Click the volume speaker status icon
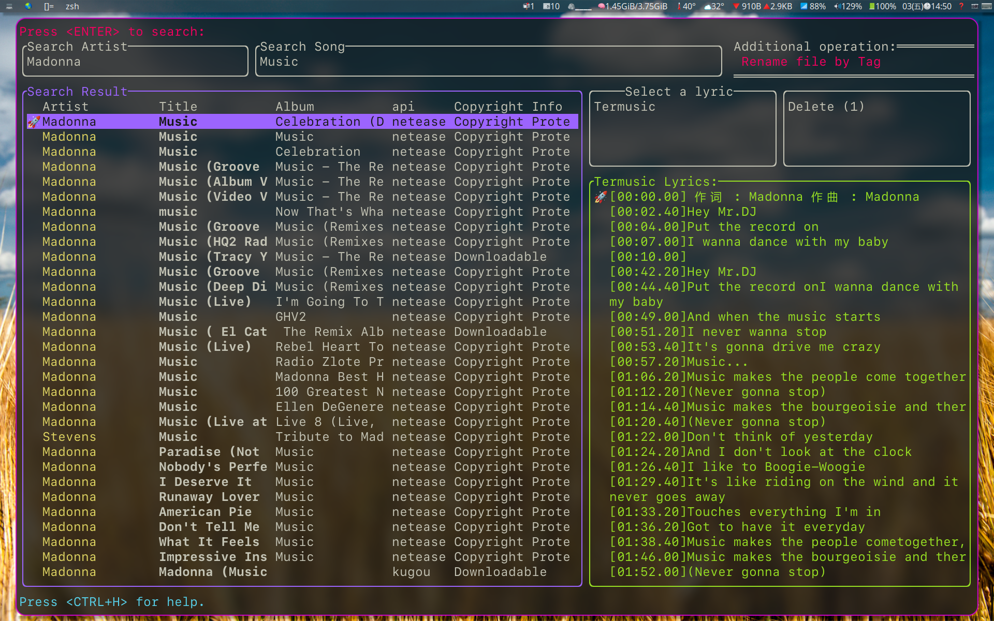994x621 pixels. click(837, 6)
